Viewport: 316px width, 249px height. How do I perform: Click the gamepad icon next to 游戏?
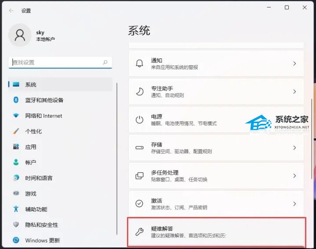tap(16, 193)
